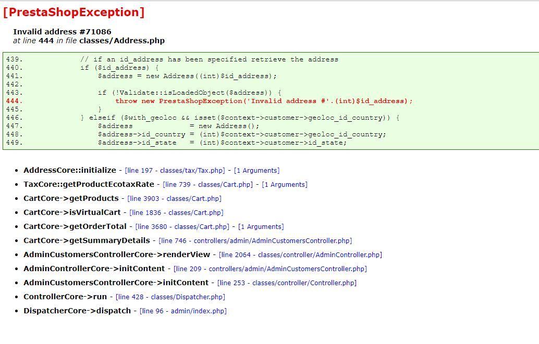
Task: Open the line 746 AdminCustomersController.php link
Action: [x=255, y=241]
